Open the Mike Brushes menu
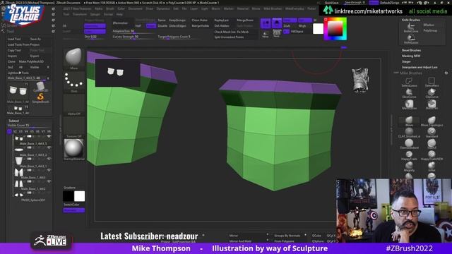This screenshot has width=452, height=254. pos(273,8)
